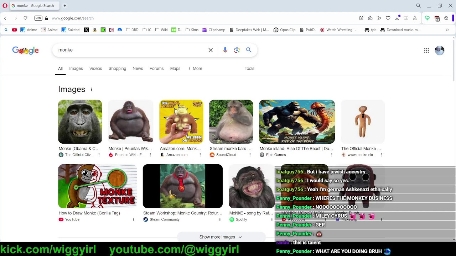
Task: Open the browser downloads icon
Action: [x=397, y=18]
